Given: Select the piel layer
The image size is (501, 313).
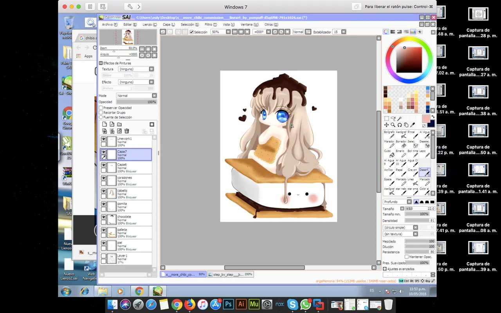Looking at the screenshot, I should pyautogui.click(x=126, y=246).
